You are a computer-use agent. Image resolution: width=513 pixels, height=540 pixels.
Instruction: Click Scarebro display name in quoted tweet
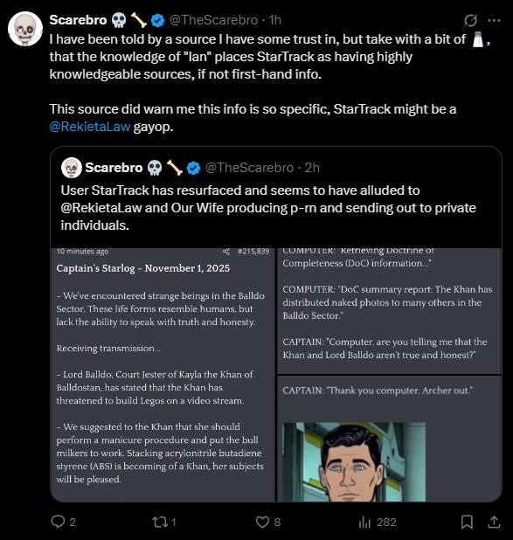coord(114,168)
